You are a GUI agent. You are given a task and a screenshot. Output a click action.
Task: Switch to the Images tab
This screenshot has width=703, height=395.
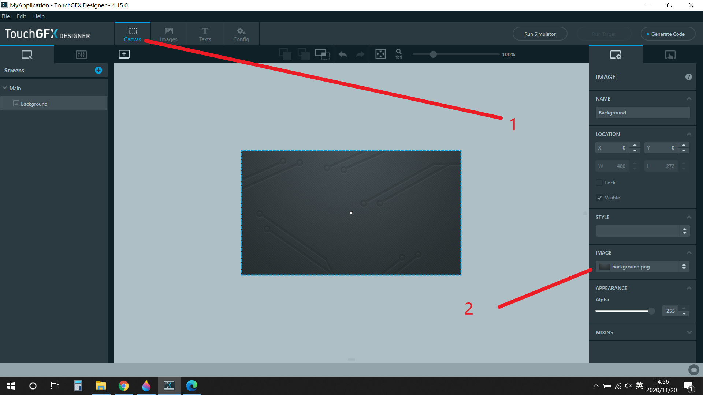pyautogui.click(x=168, y=34)
